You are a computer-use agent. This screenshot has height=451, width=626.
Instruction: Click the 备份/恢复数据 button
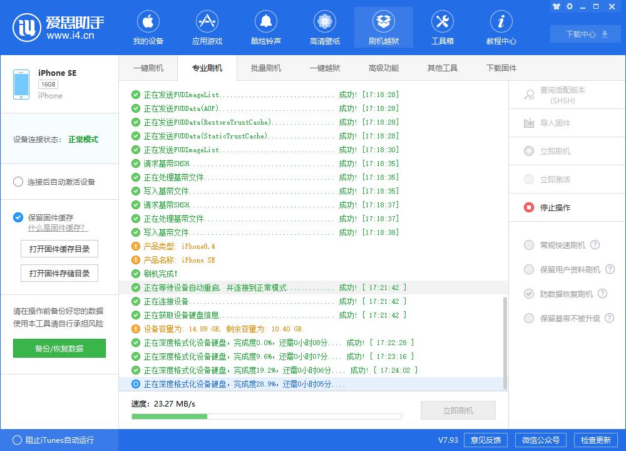tap(59, 348)
